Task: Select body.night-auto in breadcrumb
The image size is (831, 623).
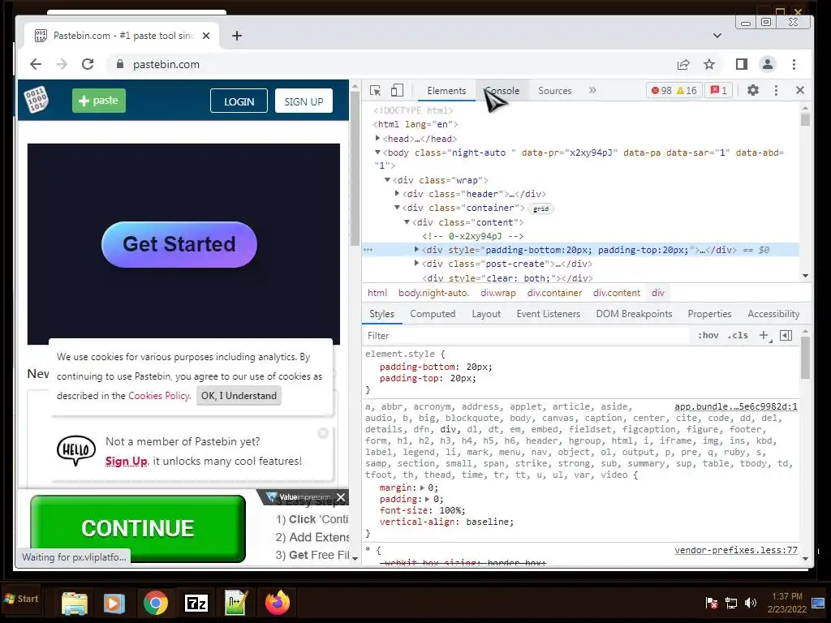Action: pos(433,293)
